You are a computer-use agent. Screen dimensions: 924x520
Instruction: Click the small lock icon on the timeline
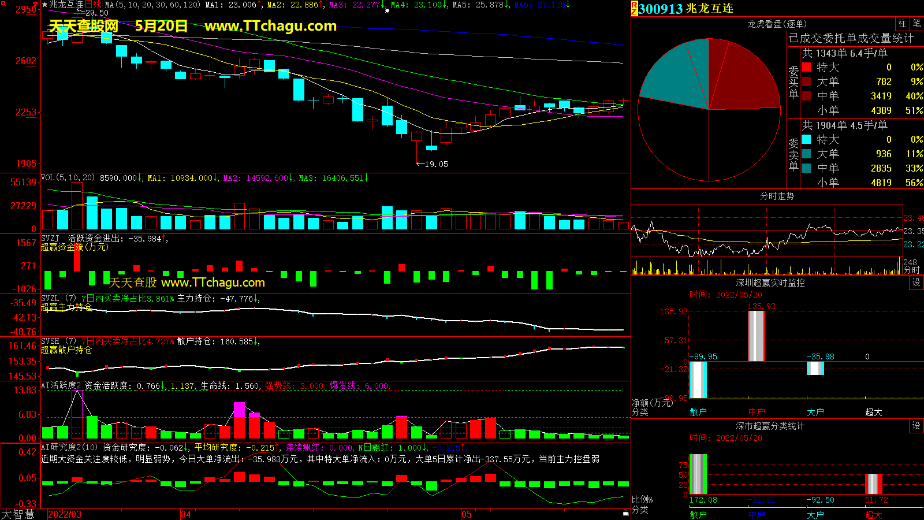(x=625, y=512)
